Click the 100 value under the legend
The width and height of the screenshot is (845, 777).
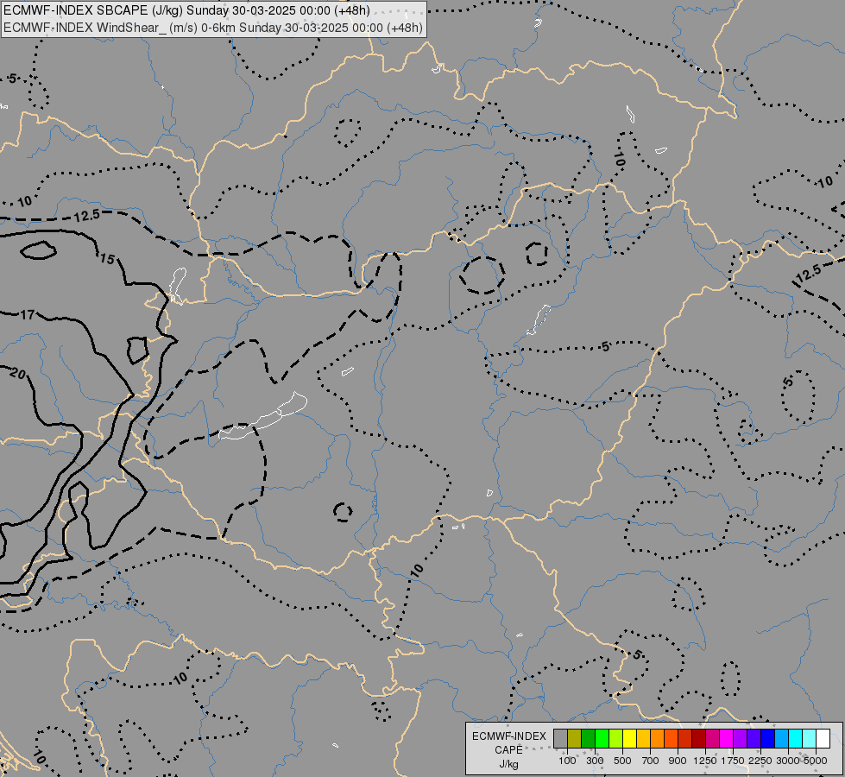(x=567, y=761)
